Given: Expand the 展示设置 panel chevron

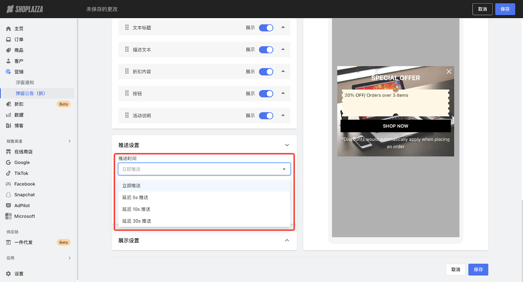Looking at the screenshot, I should pyautogui.click(x=287, y=241).
